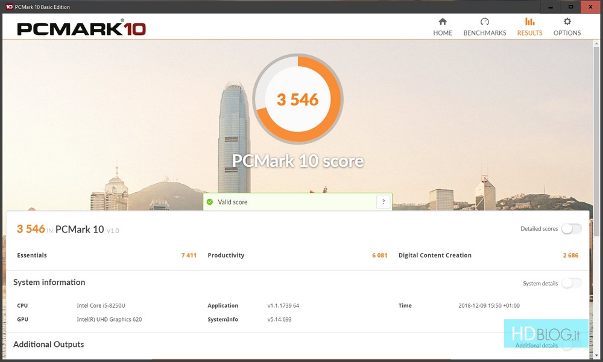Click the scrollbar up arrow
603x362 pixels.
click(x=596, y=43)
